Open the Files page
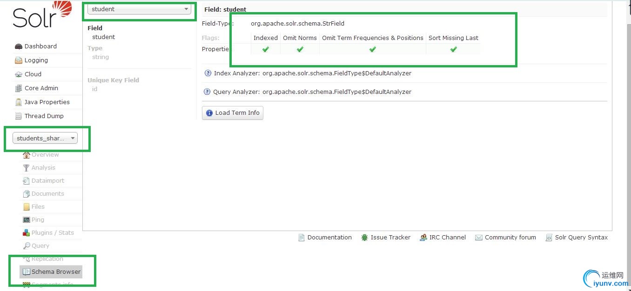The width and height of the screenshot is (631, 291). point(38,207)
